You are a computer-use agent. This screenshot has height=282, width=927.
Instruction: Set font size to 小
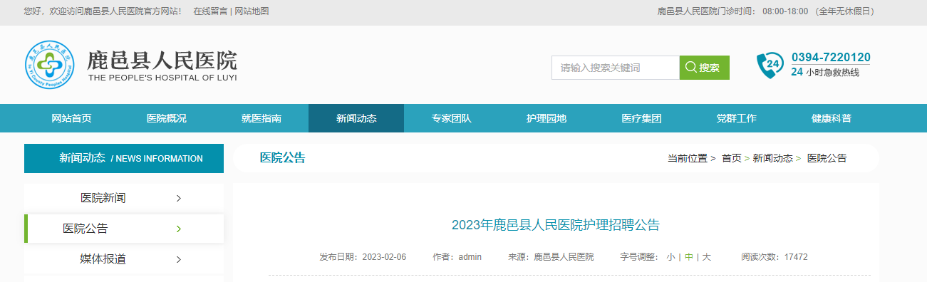[x=671, y=257]
